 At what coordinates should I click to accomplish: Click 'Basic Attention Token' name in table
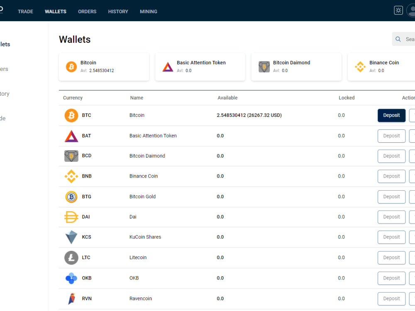click(153, 136)
